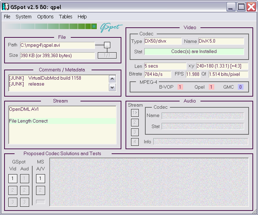Click the 'File Length Correct' stream entry
The image size is (258, 215).
tap(62, 121)
